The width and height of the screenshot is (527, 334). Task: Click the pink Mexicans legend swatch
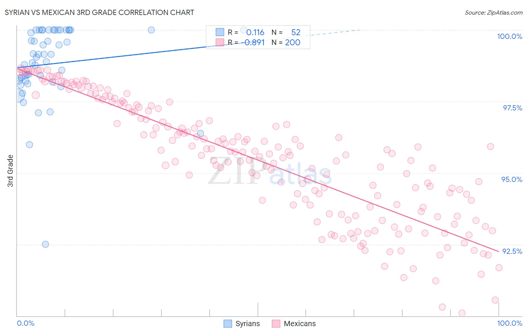[276, 324]
